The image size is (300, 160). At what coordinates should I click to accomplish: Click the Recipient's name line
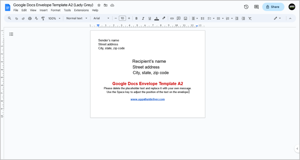(x=149, y=61)
